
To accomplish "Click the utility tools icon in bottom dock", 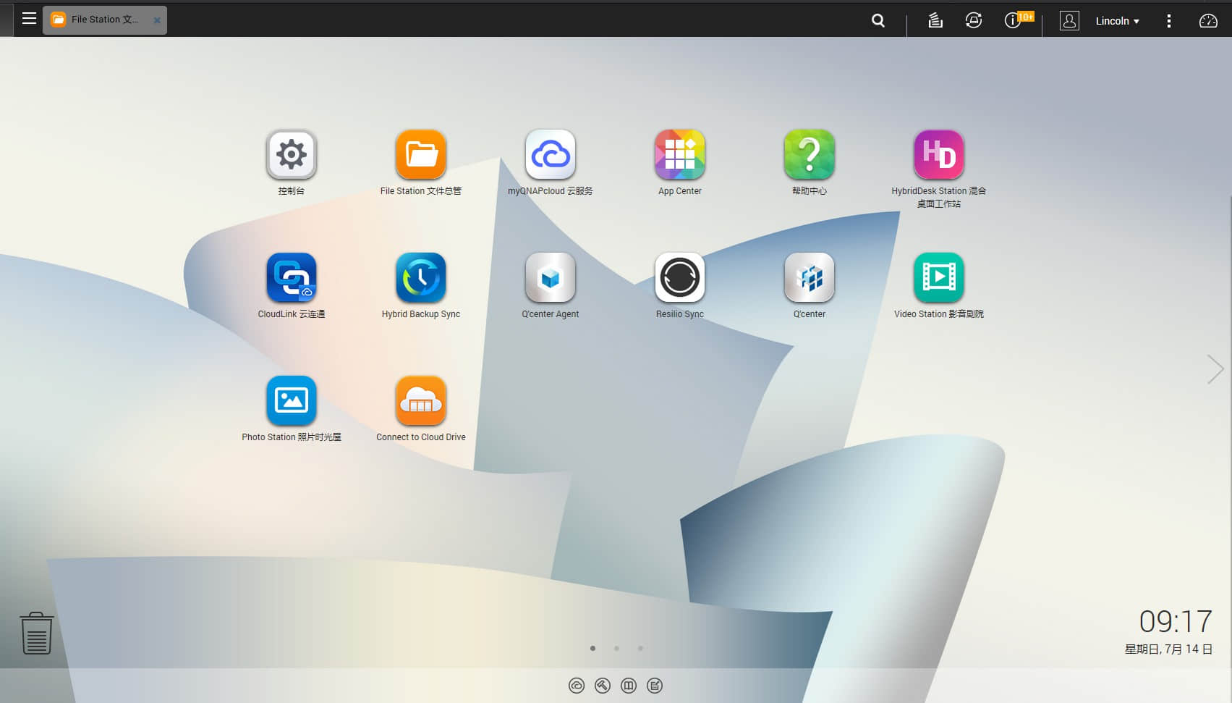I will point(603,686).
